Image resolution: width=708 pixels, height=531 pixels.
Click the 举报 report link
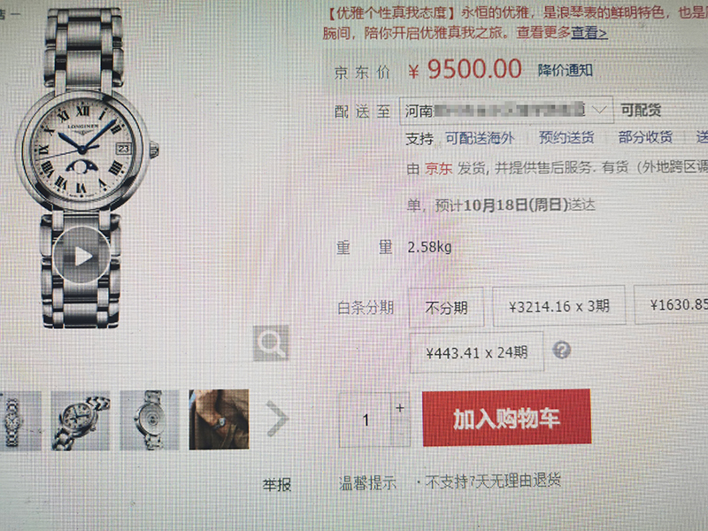pyautogui.click(x=277, y=485)
